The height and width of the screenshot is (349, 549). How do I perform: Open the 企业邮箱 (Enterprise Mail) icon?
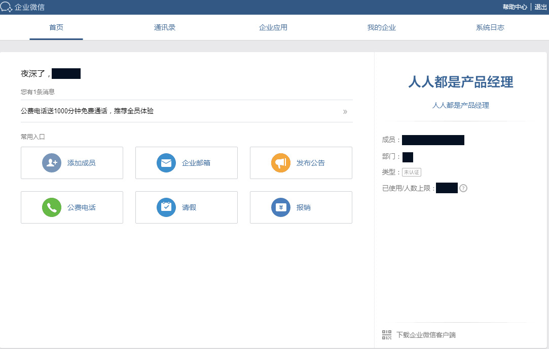(166, 162)
